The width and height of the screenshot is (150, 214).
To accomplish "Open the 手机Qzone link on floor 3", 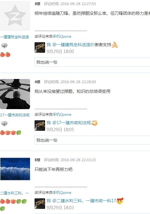I will coord(62,36).
